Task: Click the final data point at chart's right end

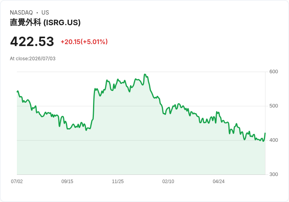Action: (x=265, y=133)
